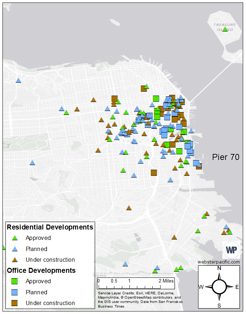Image resolution: width=246 pixels, height=314 pixels.
Task: Click the green square marker just west of the waterfront blue squares
Action: [179, 151]
